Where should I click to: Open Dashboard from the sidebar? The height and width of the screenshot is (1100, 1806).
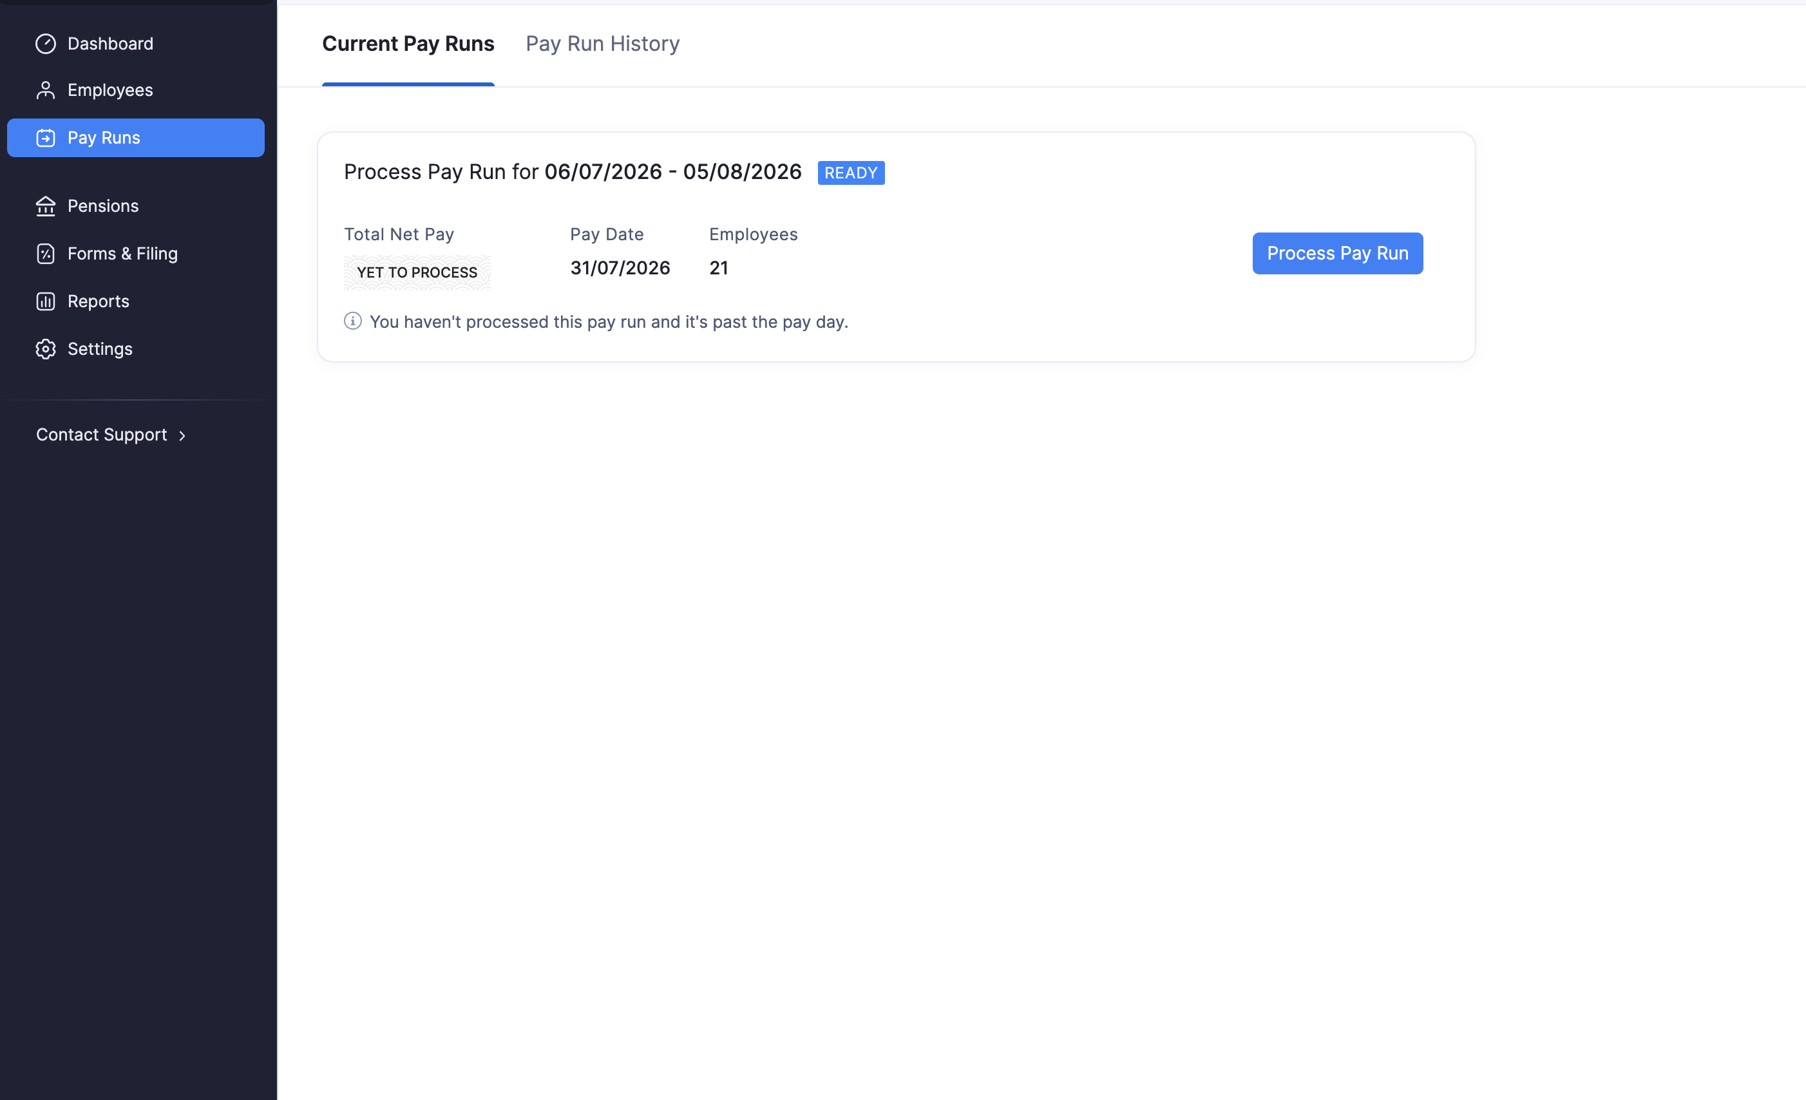136,44
